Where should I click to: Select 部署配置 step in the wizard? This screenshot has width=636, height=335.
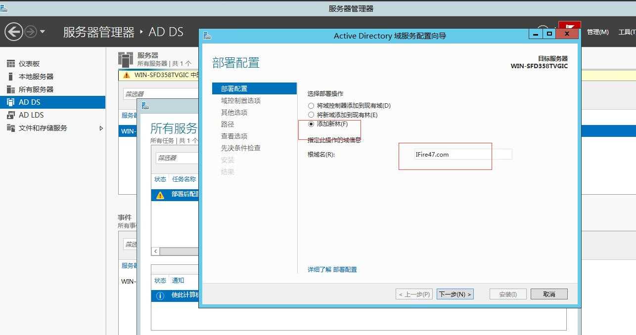pyautogui.click(x=254, y=88)
